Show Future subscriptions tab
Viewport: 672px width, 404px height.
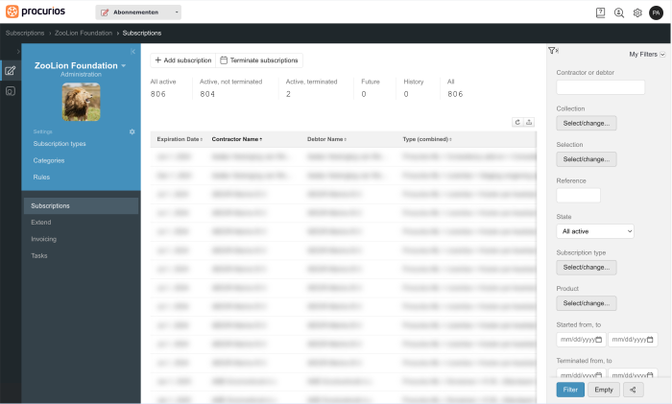tap(371, 88)
